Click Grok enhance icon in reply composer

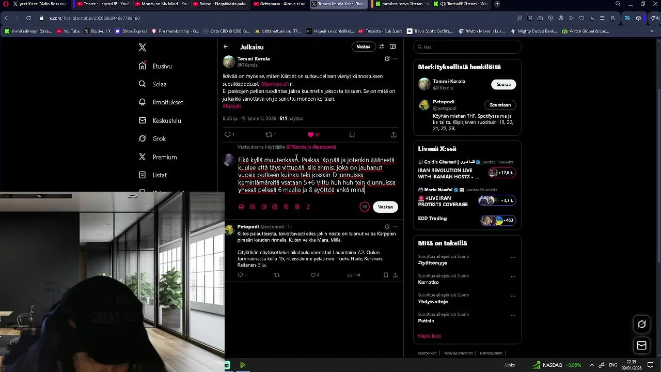[x=264, y=207]
